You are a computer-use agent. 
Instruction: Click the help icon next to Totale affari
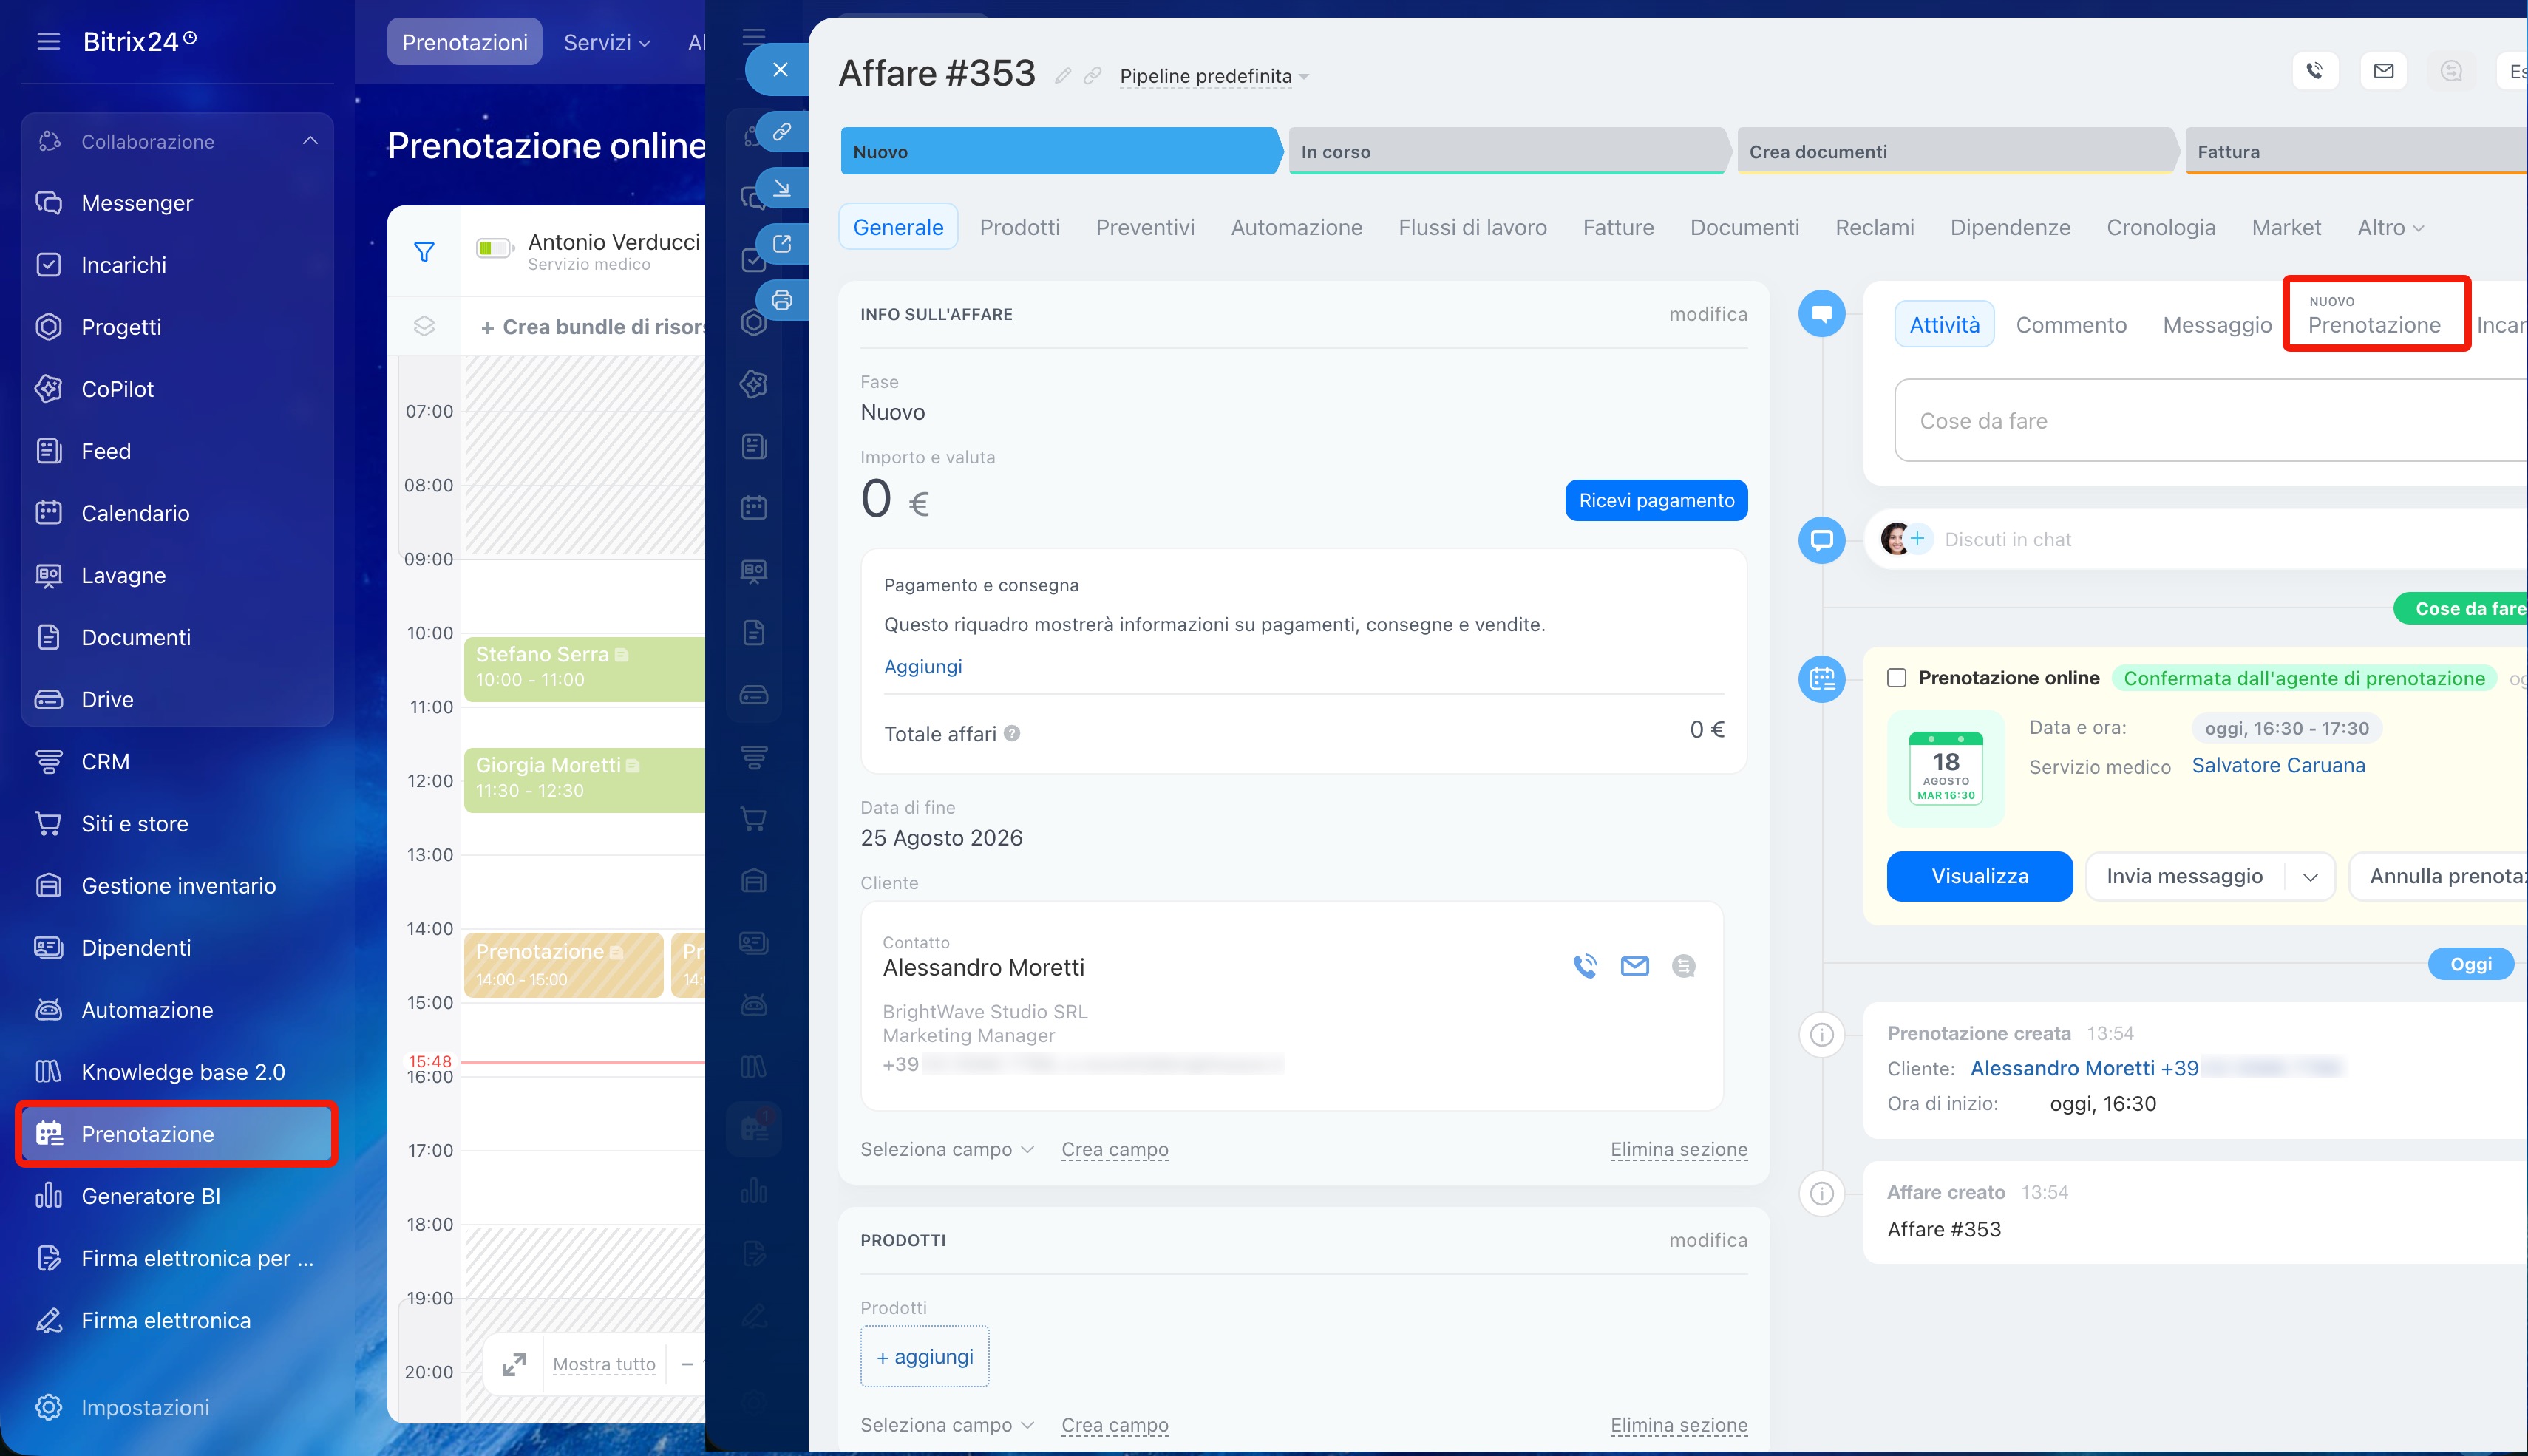(1012, 733)
